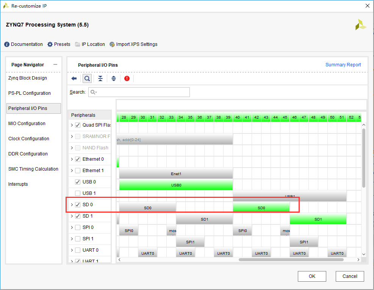Click the Search input field
The image size is (374, 290).
click(x=139, y=92)
